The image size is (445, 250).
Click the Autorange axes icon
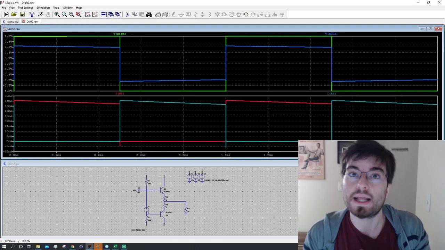coord(95,14)
